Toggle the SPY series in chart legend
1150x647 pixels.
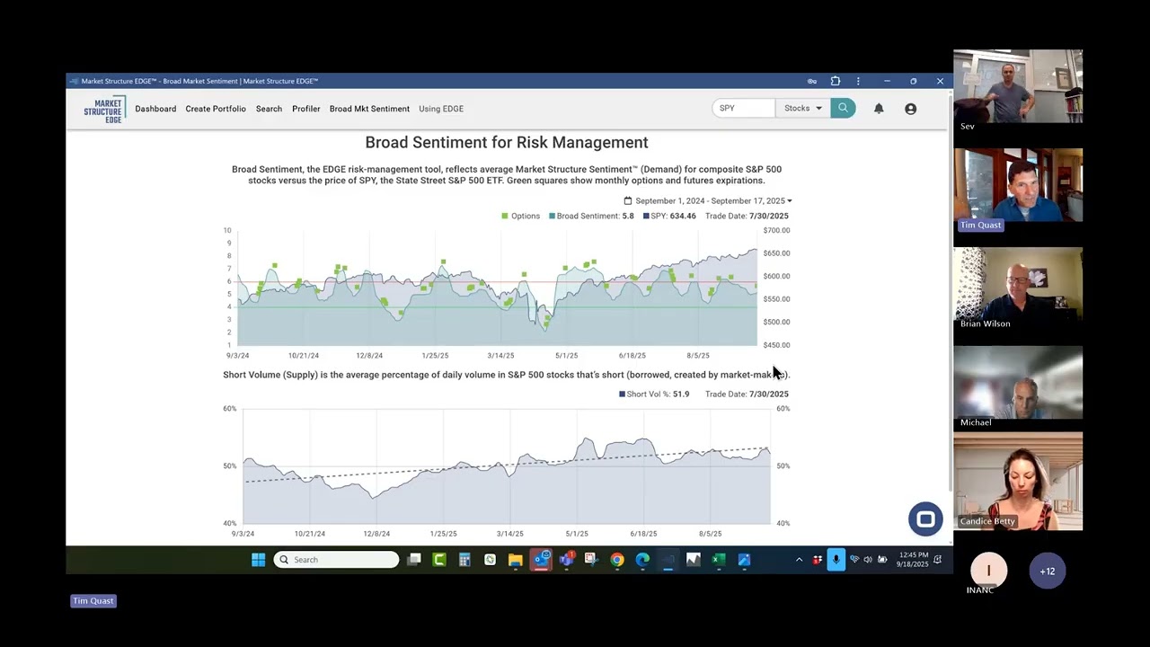click(x=669, y=216)
